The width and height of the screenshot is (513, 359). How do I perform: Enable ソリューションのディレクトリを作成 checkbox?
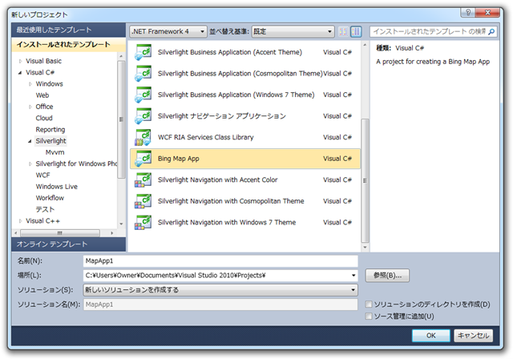pyautogui.click(x=369, y=305)
